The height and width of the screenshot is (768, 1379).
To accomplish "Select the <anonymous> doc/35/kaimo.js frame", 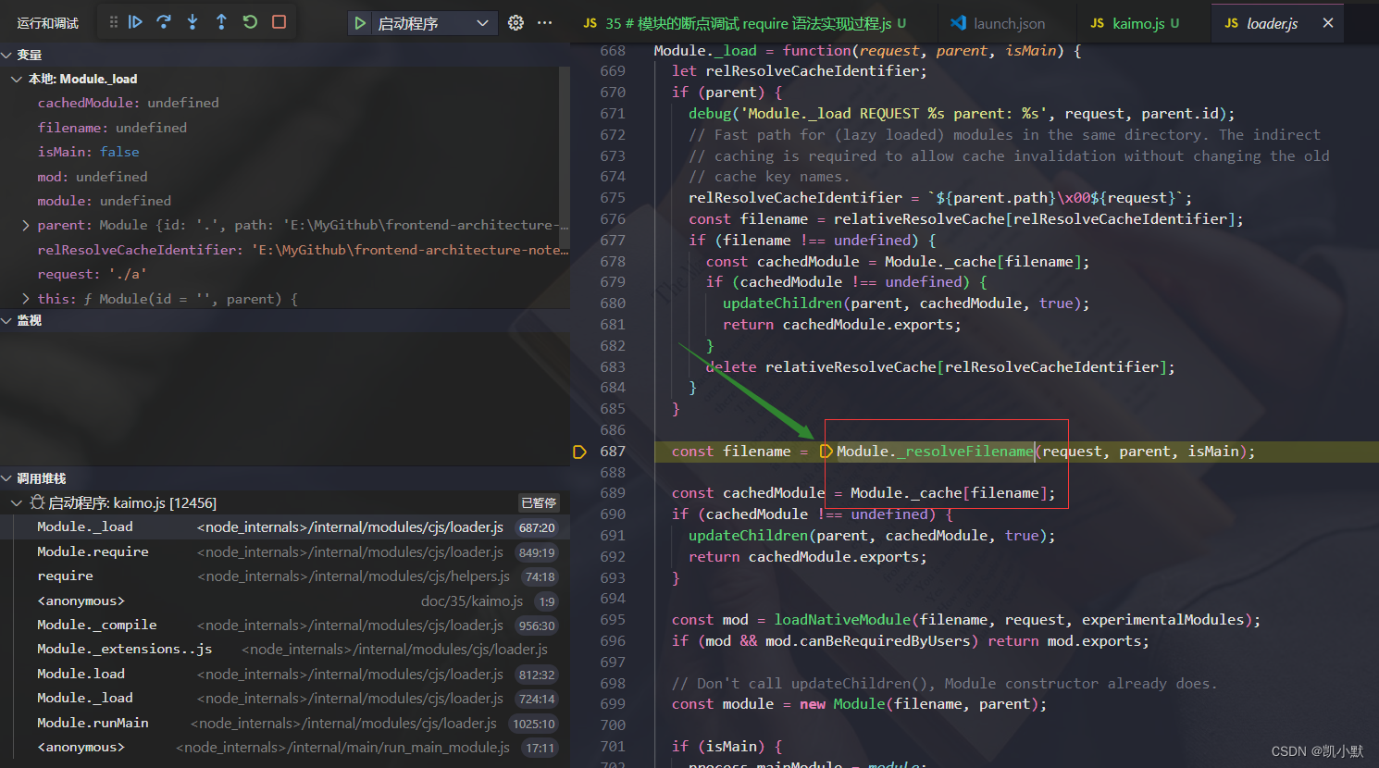I will click(285, 601).
